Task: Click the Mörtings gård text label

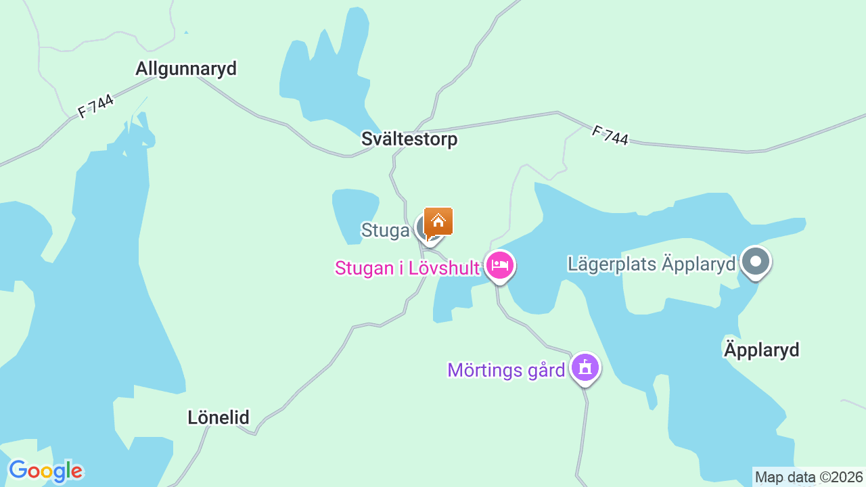Action: tap(506, 370)
